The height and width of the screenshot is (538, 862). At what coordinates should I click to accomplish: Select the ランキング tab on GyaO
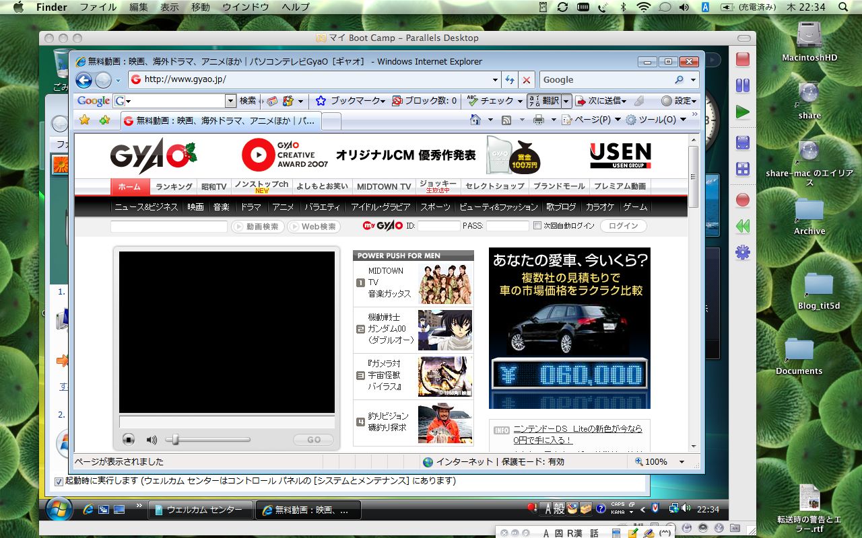[x=174, y=186]
